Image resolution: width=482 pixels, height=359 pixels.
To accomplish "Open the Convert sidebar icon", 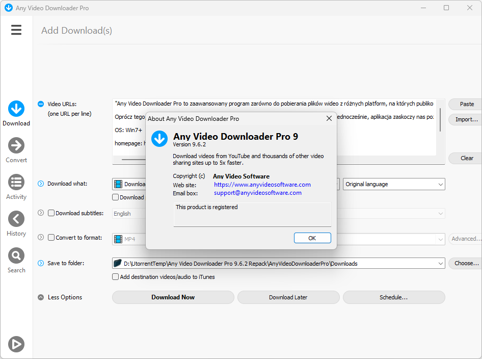I will tap(16, 145).
